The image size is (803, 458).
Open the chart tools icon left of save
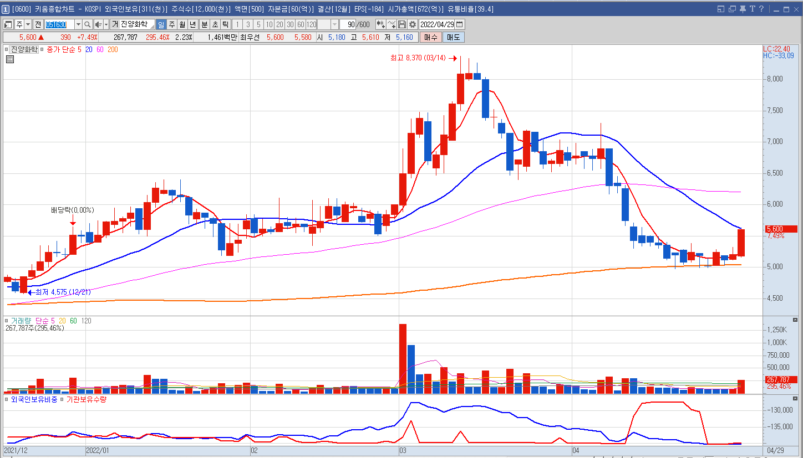click(380, 24)
